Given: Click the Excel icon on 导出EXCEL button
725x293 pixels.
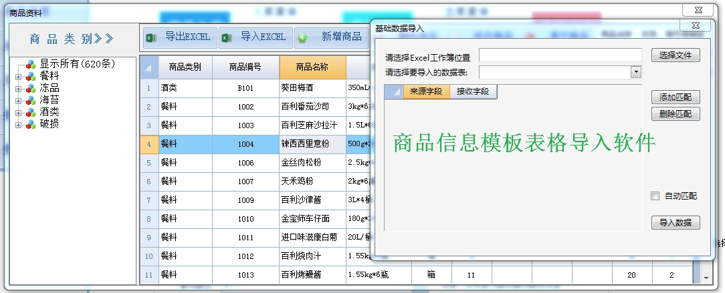Looking at the screenshot, I should tap(150, 38).
